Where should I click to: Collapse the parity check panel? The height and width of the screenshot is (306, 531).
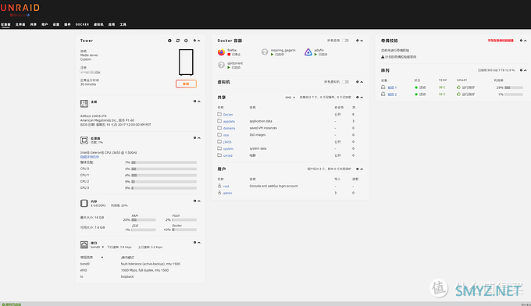[526, 41]
